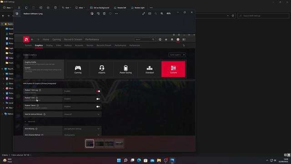Open the Gaming menu in Radeon Software

tap(56, 40)
